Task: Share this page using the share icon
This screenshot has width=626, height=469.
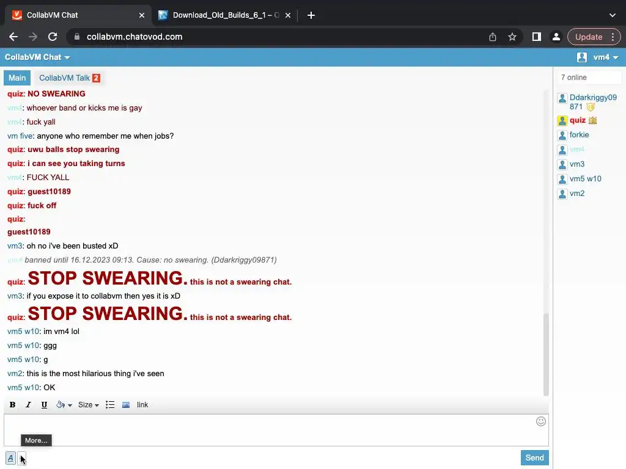Action: [493, 37]
